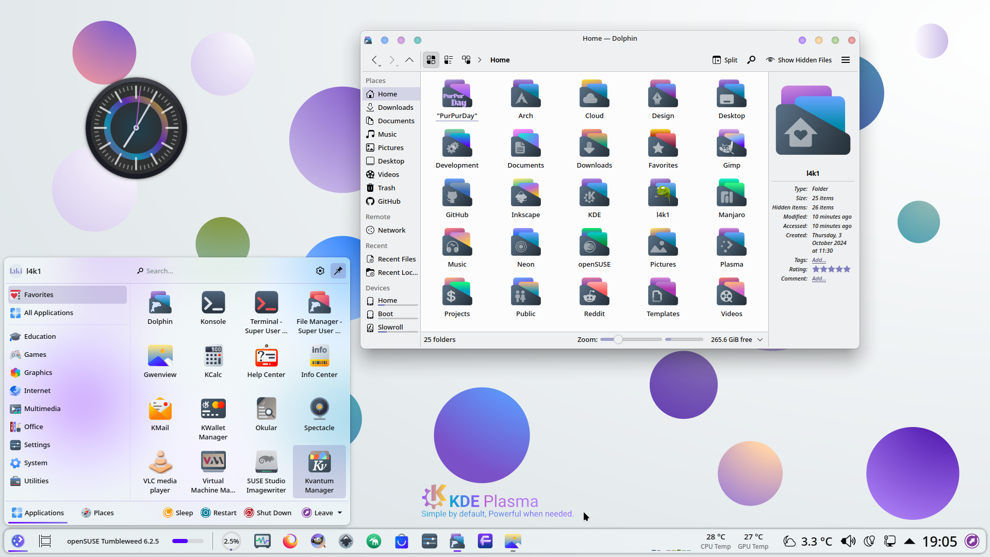Select the GitHub folder icon in file view

pos(457,193)
